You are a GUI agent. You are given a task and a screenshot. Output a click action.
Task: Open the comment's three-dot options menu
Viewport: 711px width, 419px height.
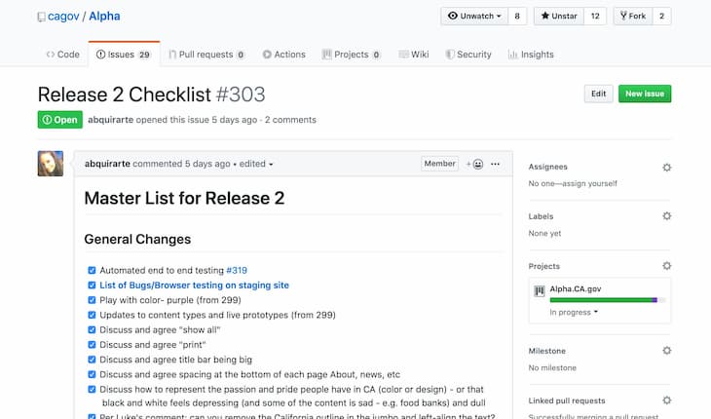coord(495,164)
